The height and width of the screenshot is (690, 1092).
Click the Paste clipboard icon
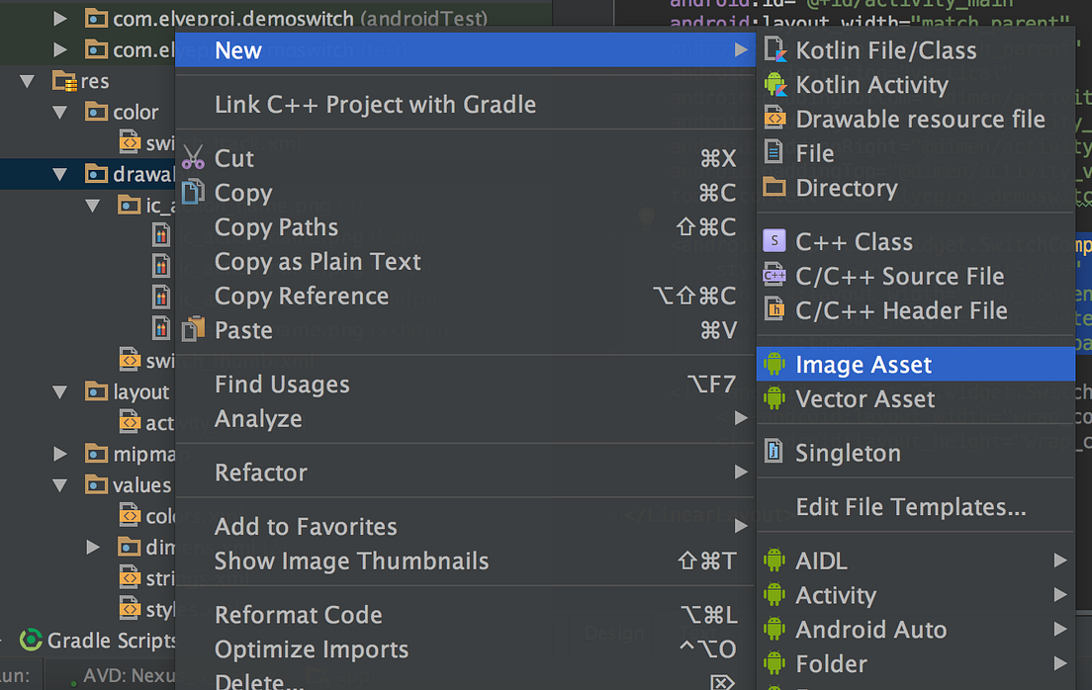point(194,330)
